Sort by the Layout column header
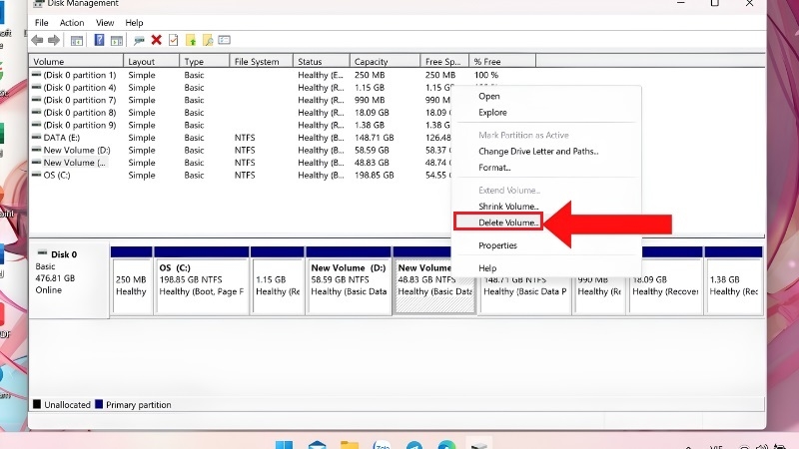 pyautogui.click(x=152, y=61)
